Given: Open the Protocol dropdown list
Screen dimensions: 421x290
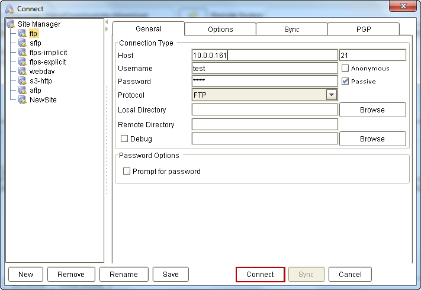Looking at the screenshot, I should tap(331, 95).
